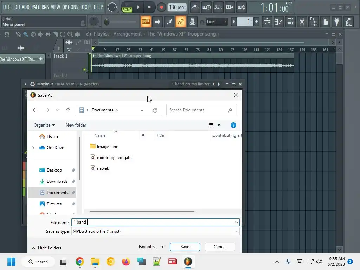
Task: Open the plugin picker plug icon
Action: (x=337, y=21)
